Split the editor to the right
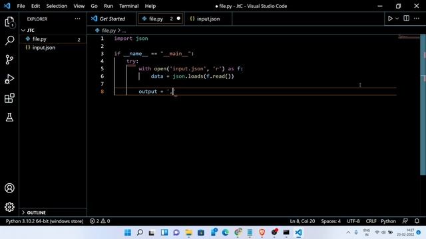Viewport: 426px width, 239px height. 406,18
